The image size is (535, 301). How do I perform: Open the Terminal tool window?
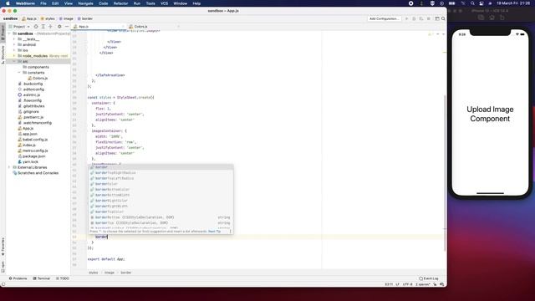click(41, 278)
